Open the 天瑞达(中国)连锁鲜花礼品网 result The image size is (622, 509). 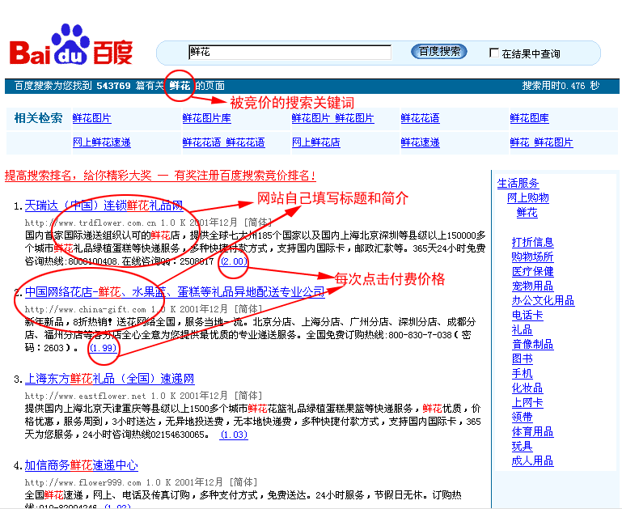click(104, 206)
